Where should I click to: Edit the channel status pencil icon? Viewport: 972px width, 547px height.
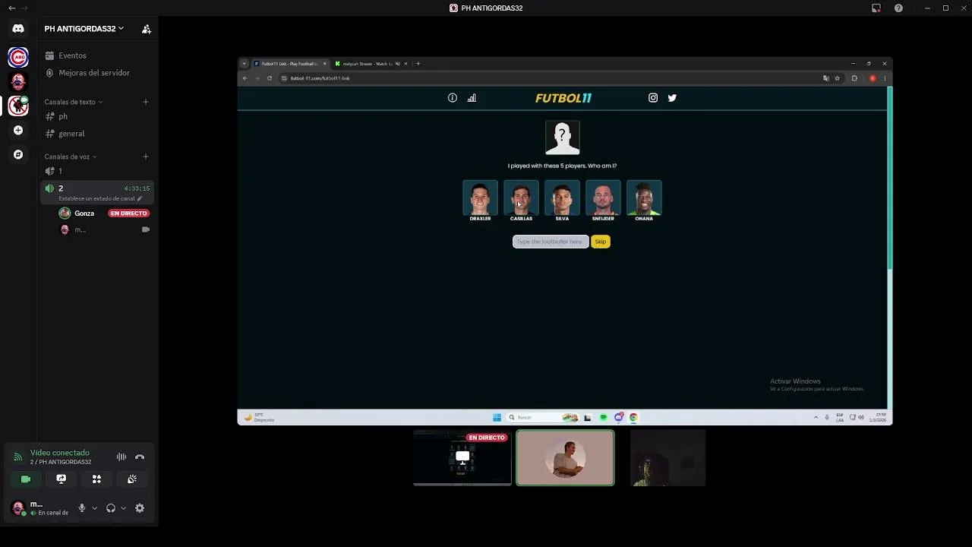tap(140, 199)
